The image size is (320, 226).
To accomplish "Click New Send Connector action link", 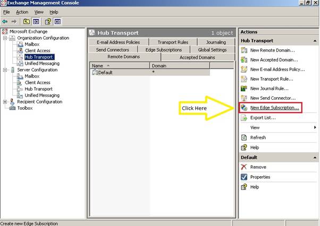I will tap(273, 98).
